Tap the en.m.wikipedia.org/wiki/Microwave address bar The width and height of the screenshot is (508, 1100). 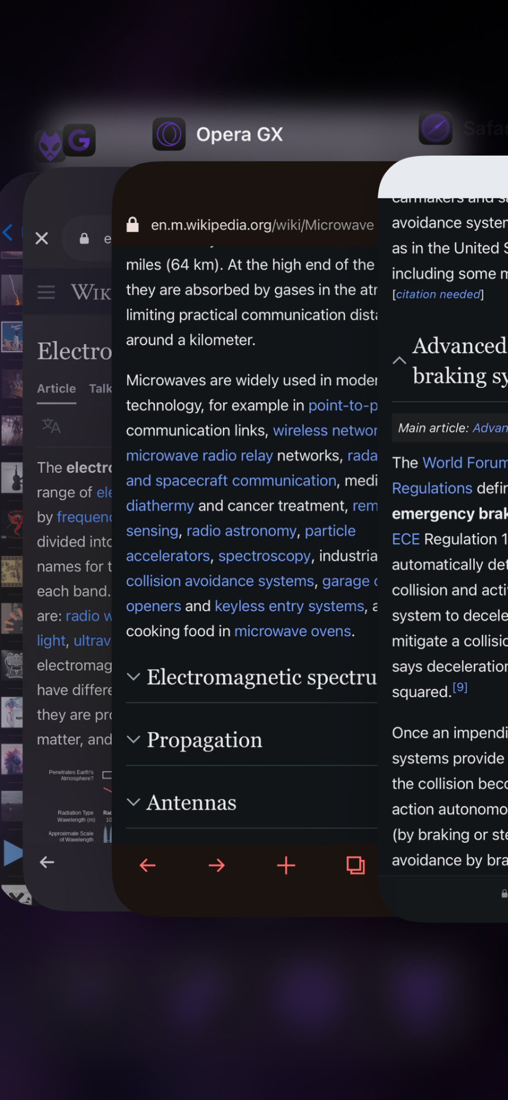pos(251,225)
